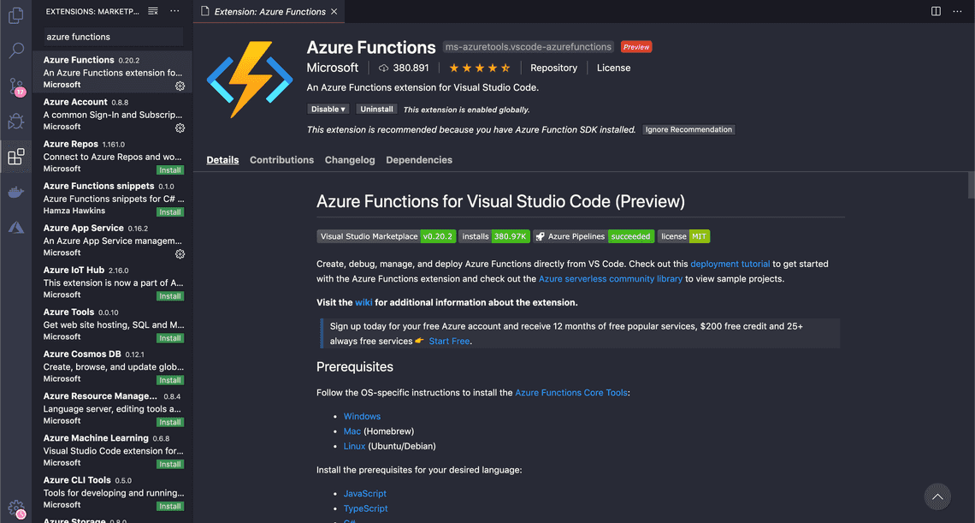This screenshot has width=975, height=523.
Task: Switch to the Contributions tab
Action: pos(282,159)
